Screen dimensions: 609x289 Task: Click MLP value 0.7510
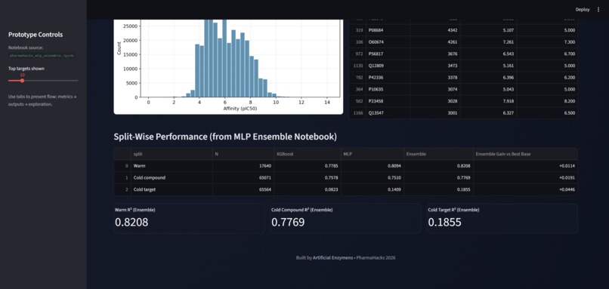[372, 177]
